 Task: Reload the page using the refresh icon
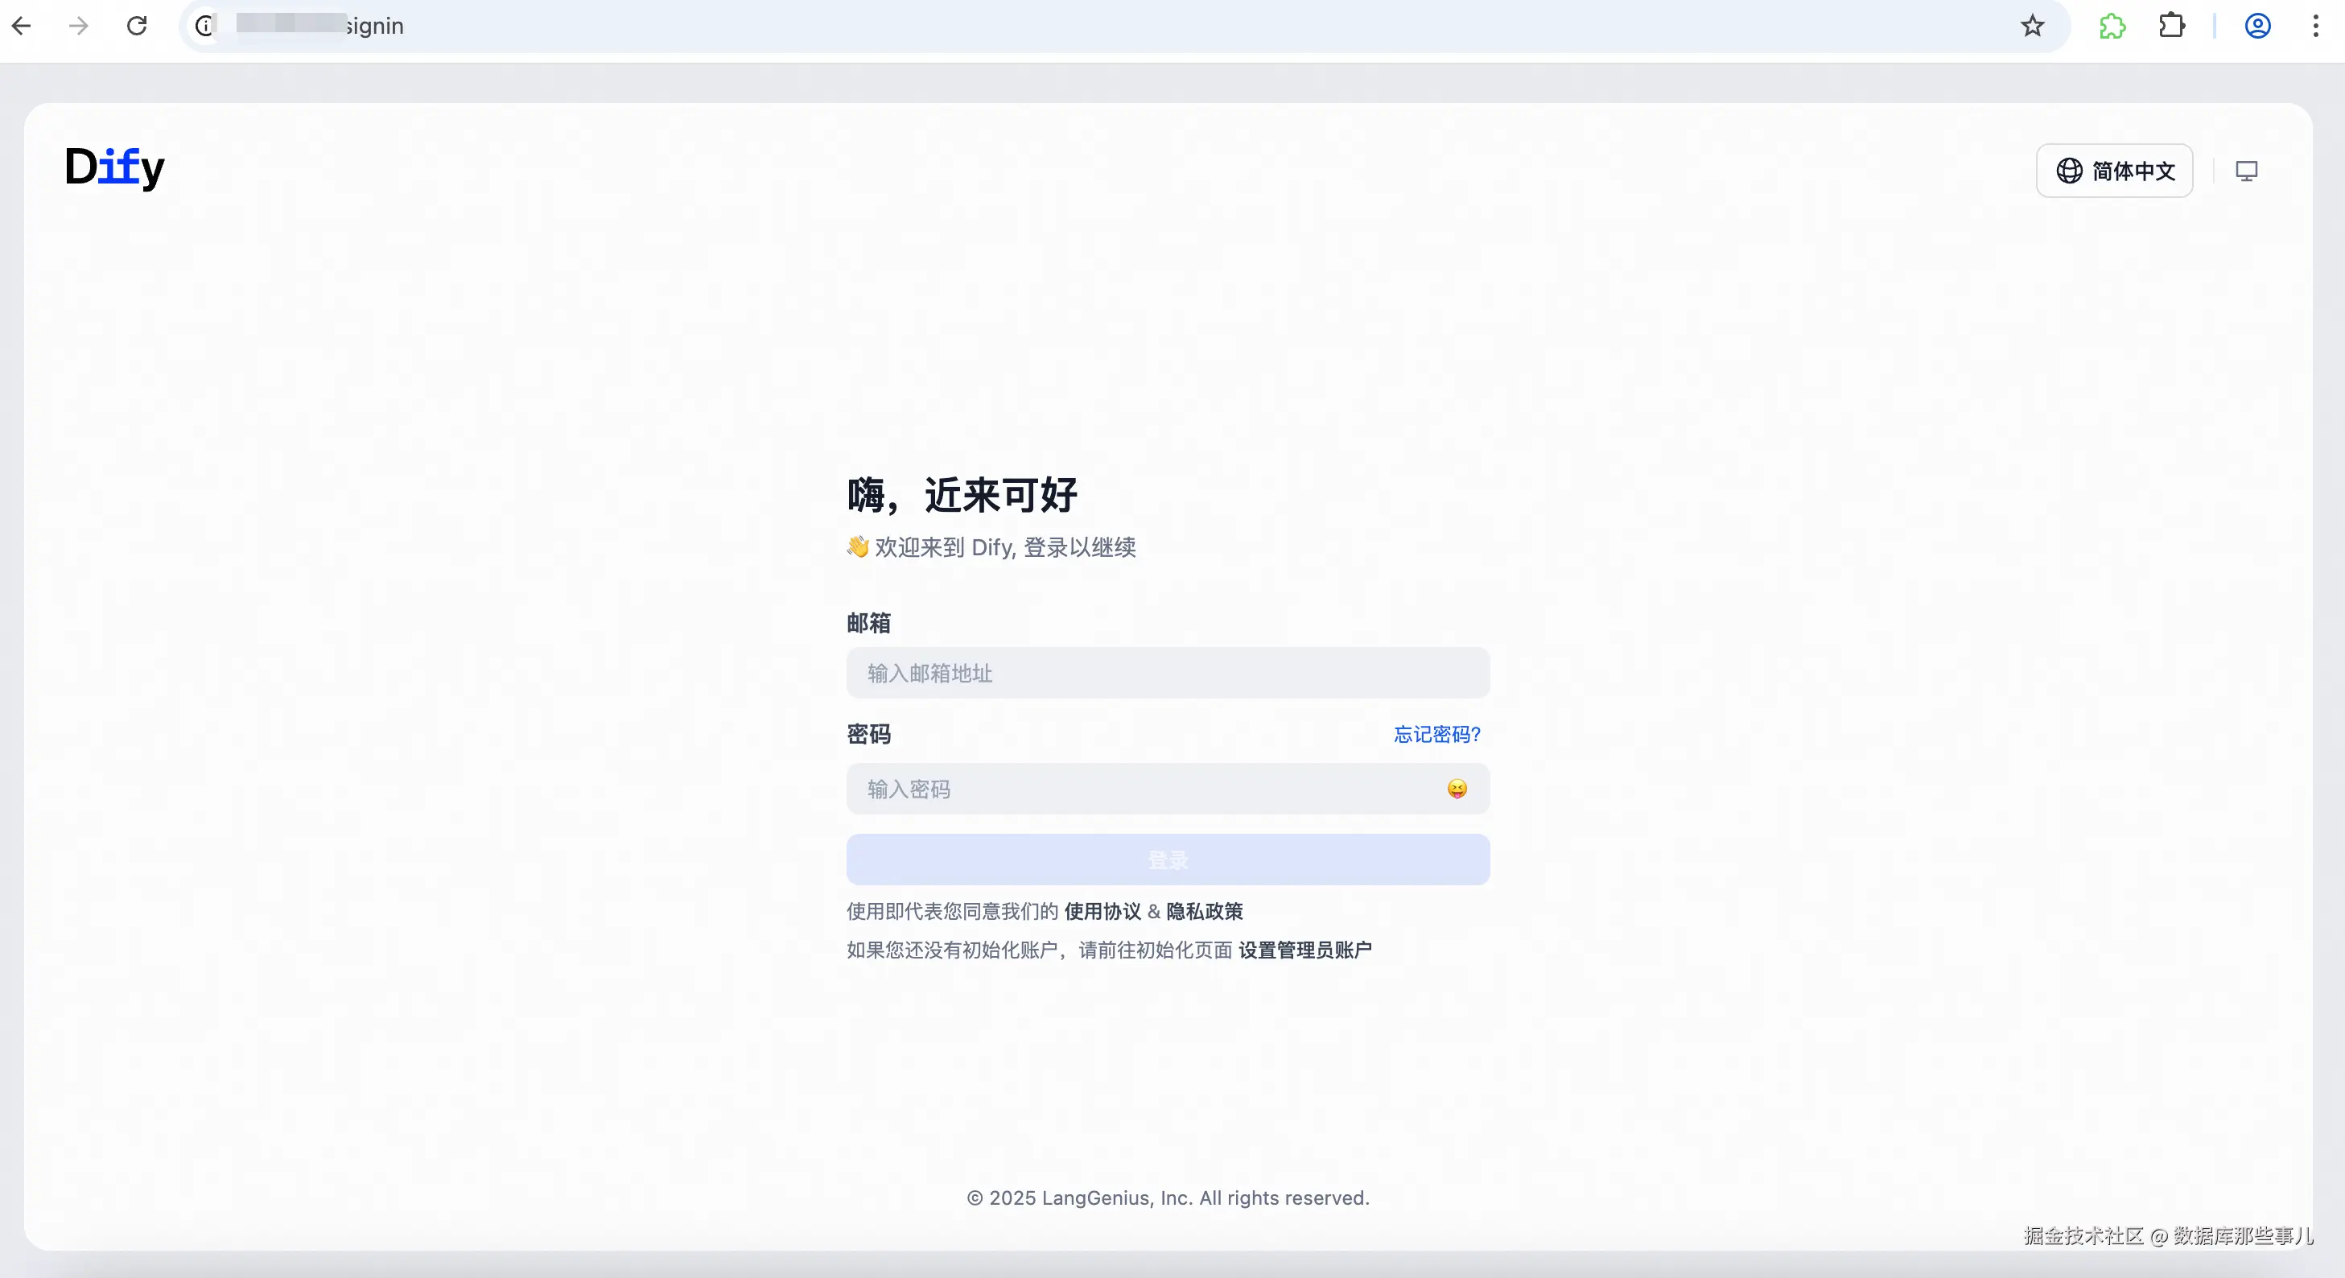(137, 26)
